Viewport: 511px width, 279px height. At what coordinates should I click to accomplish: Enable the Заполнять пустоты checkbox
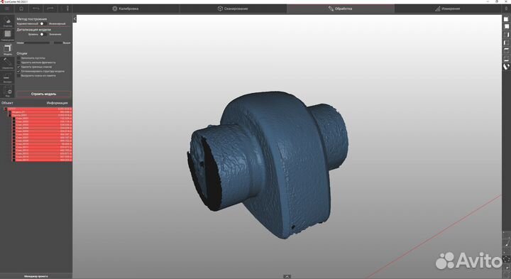coord(18,58)
